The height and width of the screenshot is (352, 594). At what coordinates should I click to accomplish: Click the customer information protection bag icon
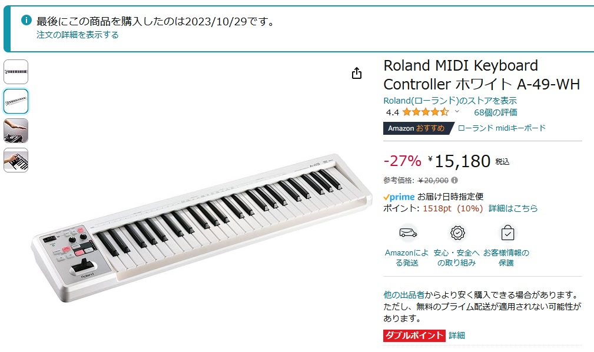click(x=507, y=233)
